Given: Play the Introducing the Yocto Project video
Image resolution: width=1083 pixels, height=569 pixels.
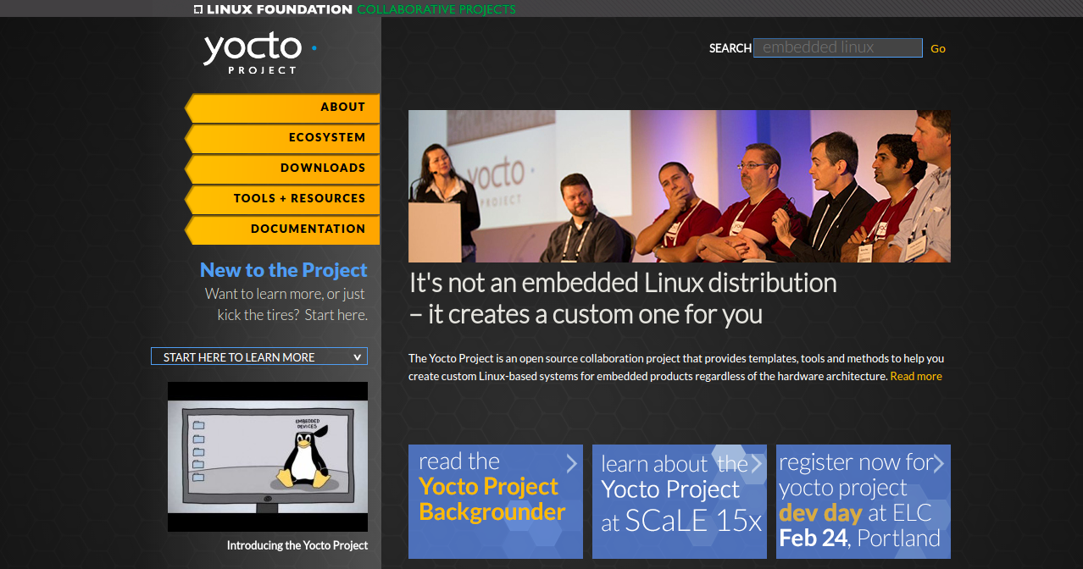Looking at the screenshot, I should (x=268, y=456).
